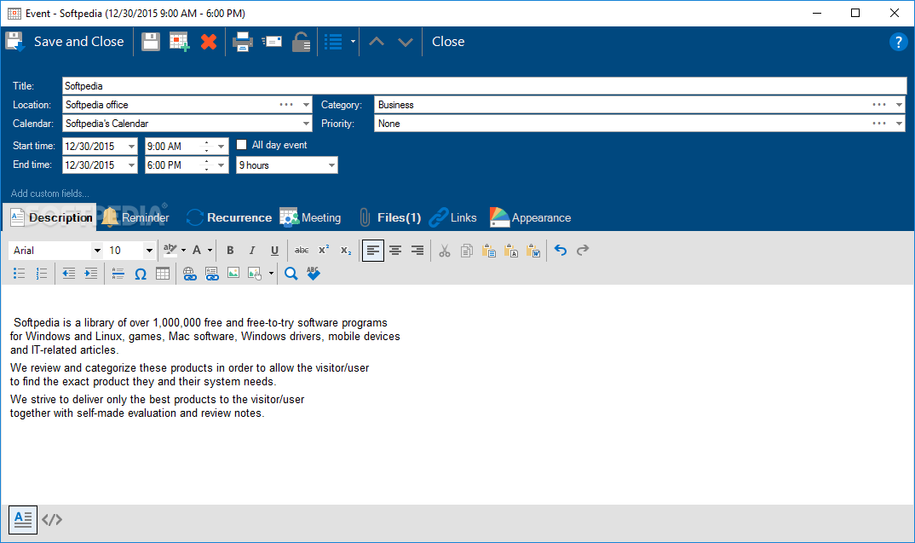Click the remove hyperlink icon

(212, 274)
